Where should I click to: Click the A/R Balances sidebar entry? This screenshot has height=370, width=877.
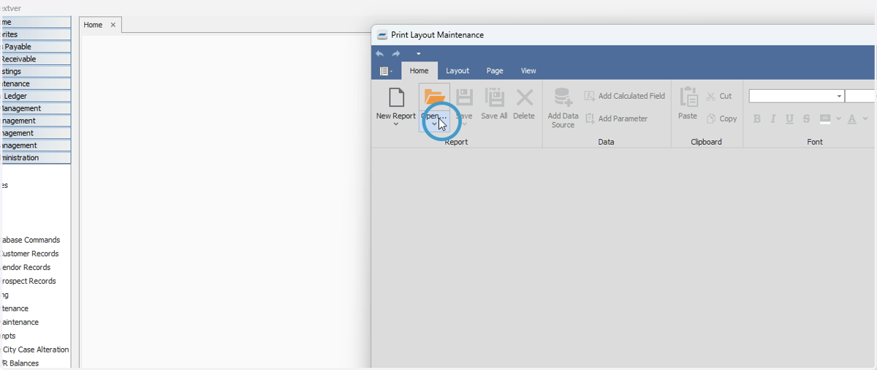(x=20, y=363)
